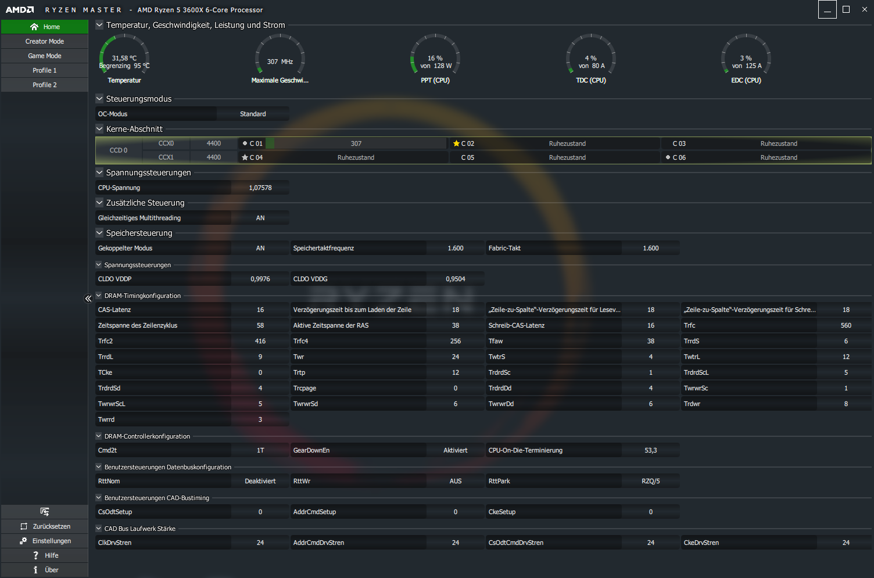The width and height of the screenshot is (874, 578).
Task: Collapse the Spannungssteuerungen main section
Action: click(99, 173)
